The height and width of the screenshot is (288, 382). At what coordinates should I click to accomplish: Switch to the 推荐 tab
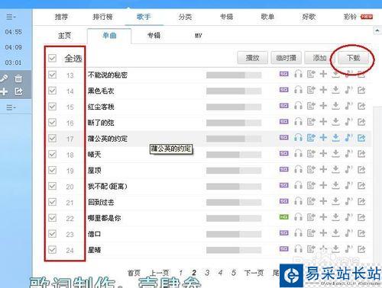coord(61,17)
